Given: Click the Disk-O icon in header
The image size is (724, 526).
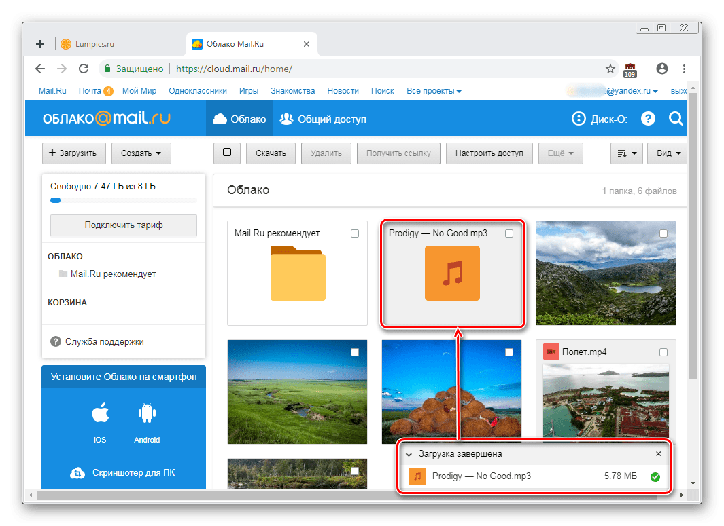Looking at the screenshot, I should (x=579, y=119).
